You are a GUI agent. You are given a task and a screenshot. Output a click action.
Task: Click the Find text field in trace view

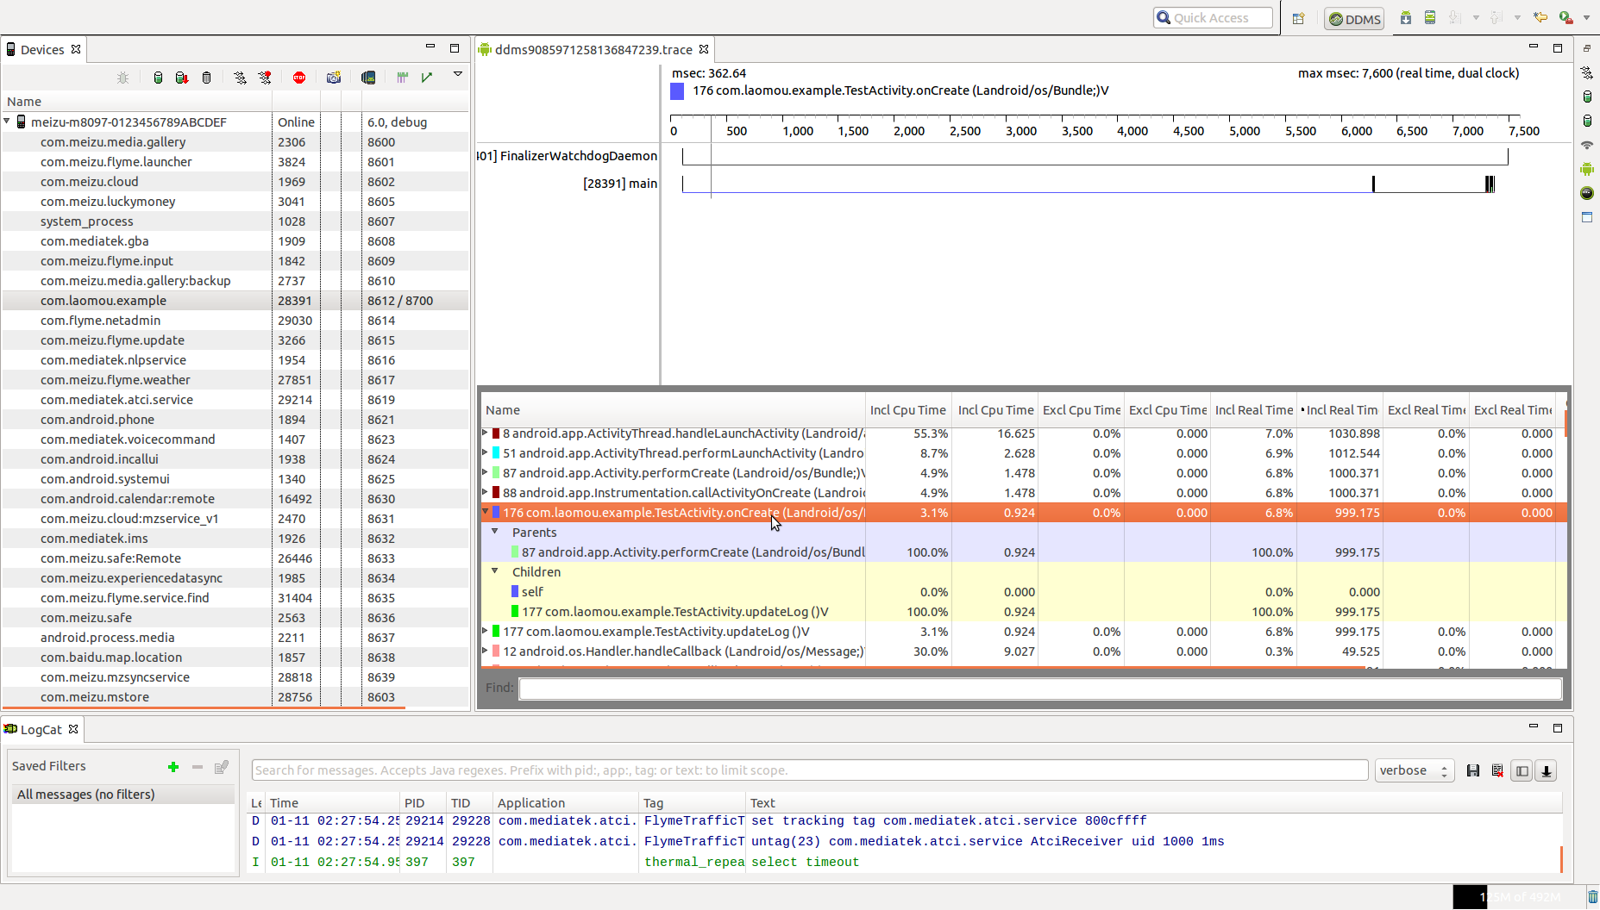click(1040, 688)
